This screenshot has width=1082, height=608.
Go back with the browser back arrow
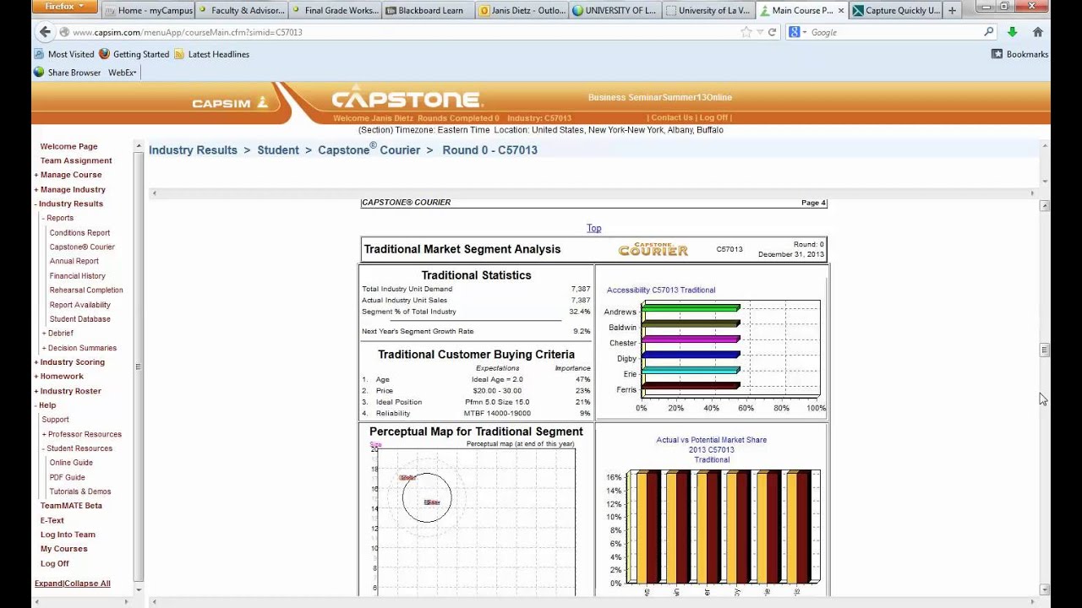45,32
